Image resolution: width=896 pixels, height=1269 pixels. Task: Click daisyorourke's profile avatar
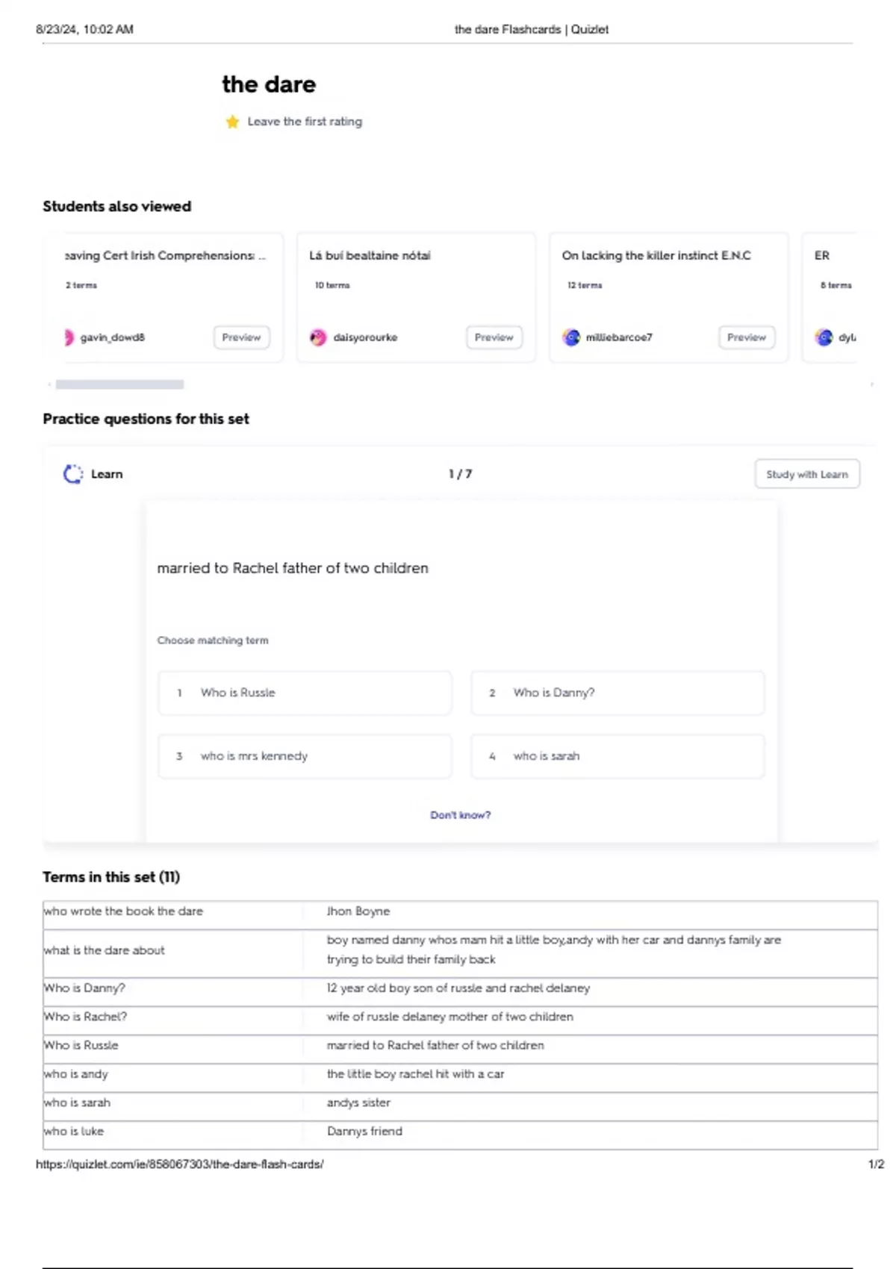pos(318,337)
